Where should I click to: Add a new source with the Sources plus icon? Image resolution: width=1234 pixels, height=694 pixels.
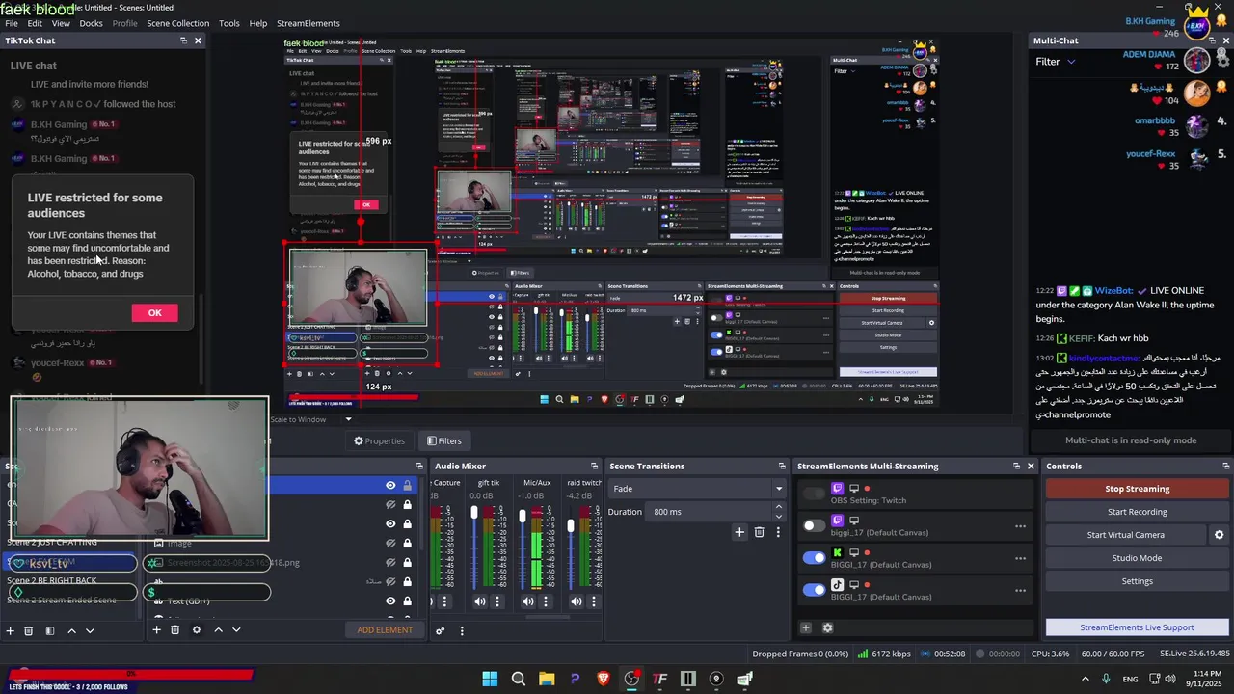point(156,630)
